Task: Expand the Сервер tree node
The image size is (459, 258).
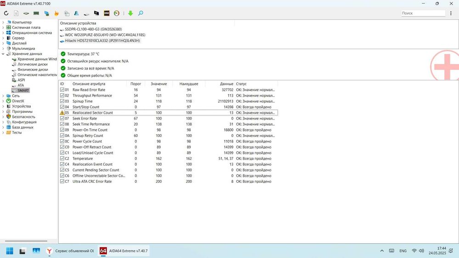Action: point(3,38)
